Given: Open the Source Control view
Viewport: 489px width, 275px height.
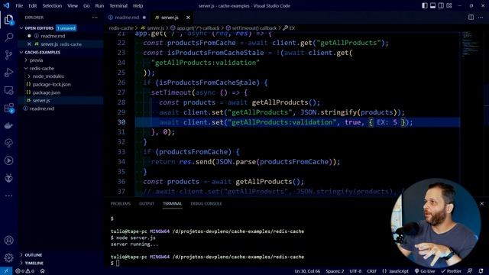Looking at the screenshot, I should click(x=8, y=55).
